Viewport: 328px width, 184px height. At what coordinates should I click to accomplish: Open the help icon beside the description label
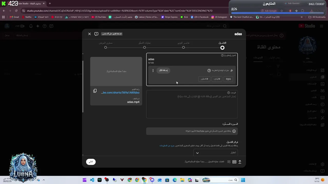click(x=229, y=93)
